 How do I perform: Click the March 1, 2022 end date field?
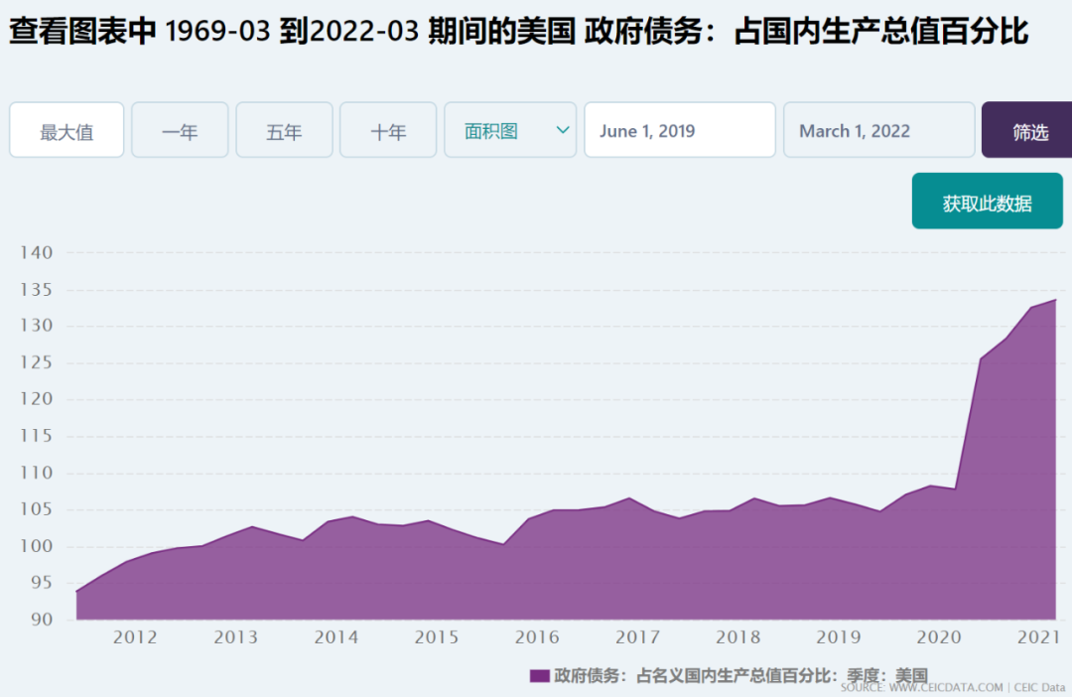[x=878, y=130]
